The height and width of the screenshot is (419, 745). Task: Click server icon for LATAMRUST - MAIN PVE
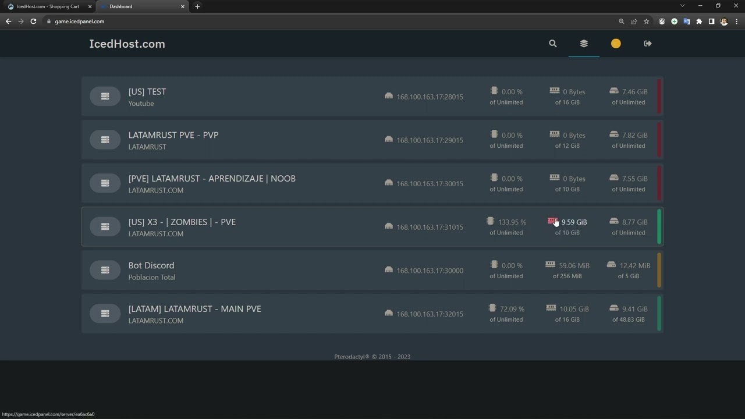(x=105, y=314)
